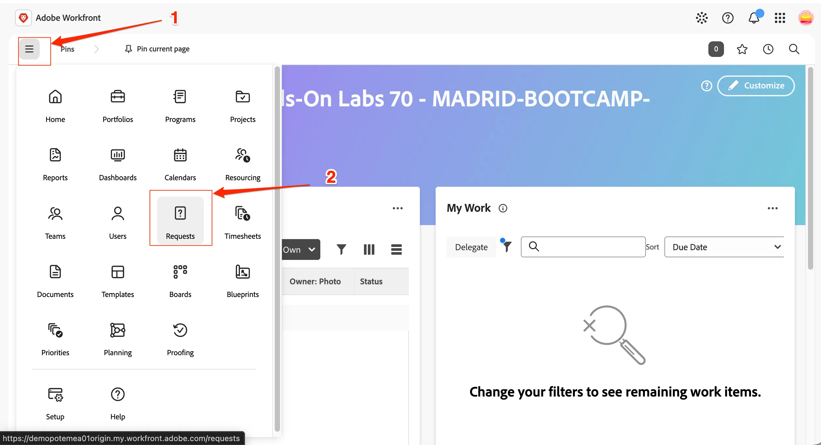Open the user profile avatar

coord(806,18)
